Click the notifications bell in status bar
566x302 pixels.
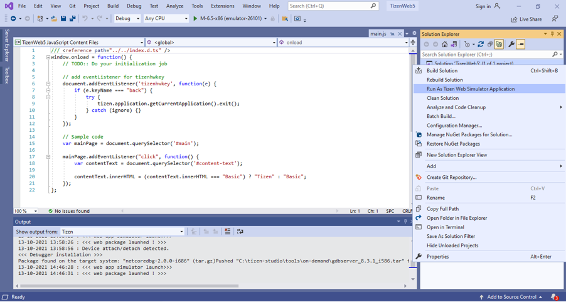coord(554,297)
